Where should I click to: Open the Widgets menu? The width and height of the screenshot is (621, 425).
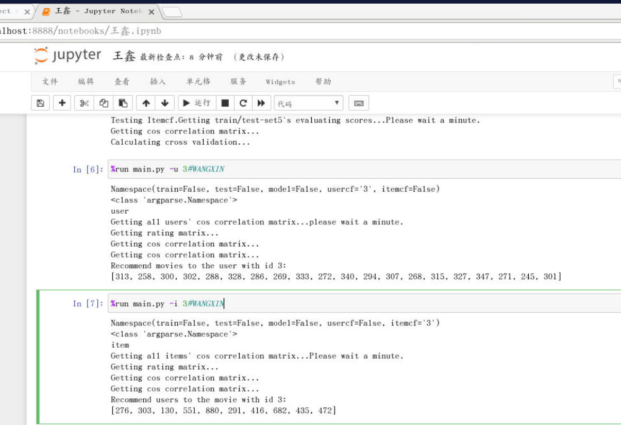tap(280, 81)
